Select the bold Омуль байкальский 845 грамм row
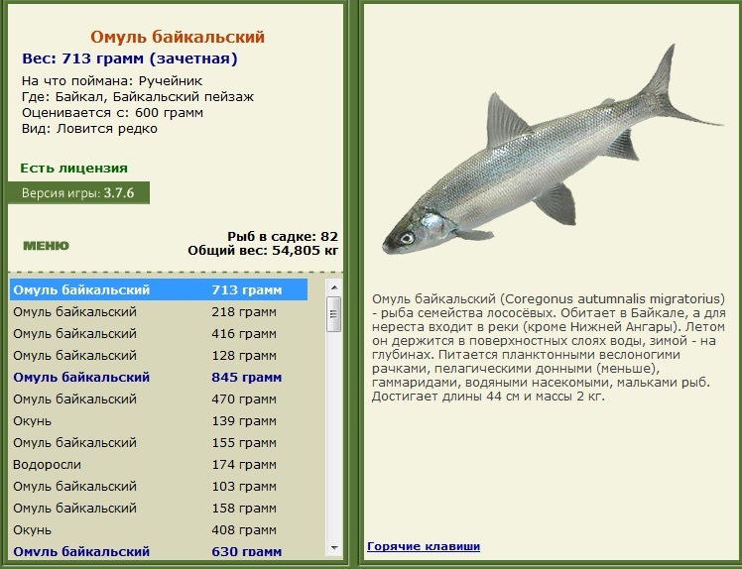The width and height of the screenshot is (742, 569). (x=159, y=377)
